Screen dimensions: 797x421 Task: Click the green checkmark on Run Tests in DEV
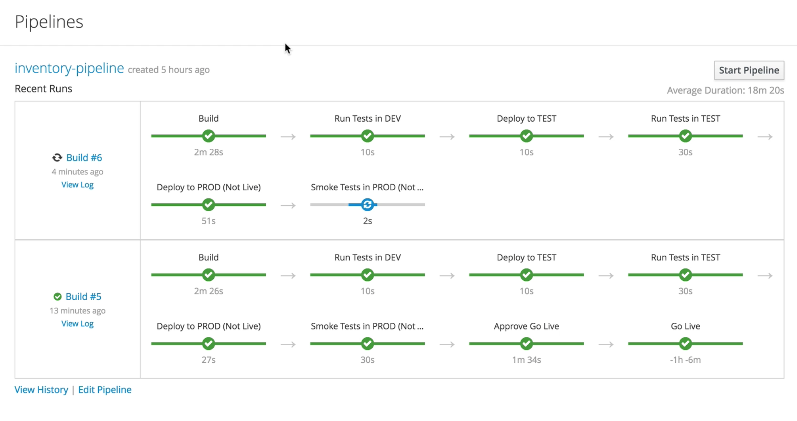tap(367, 136)
